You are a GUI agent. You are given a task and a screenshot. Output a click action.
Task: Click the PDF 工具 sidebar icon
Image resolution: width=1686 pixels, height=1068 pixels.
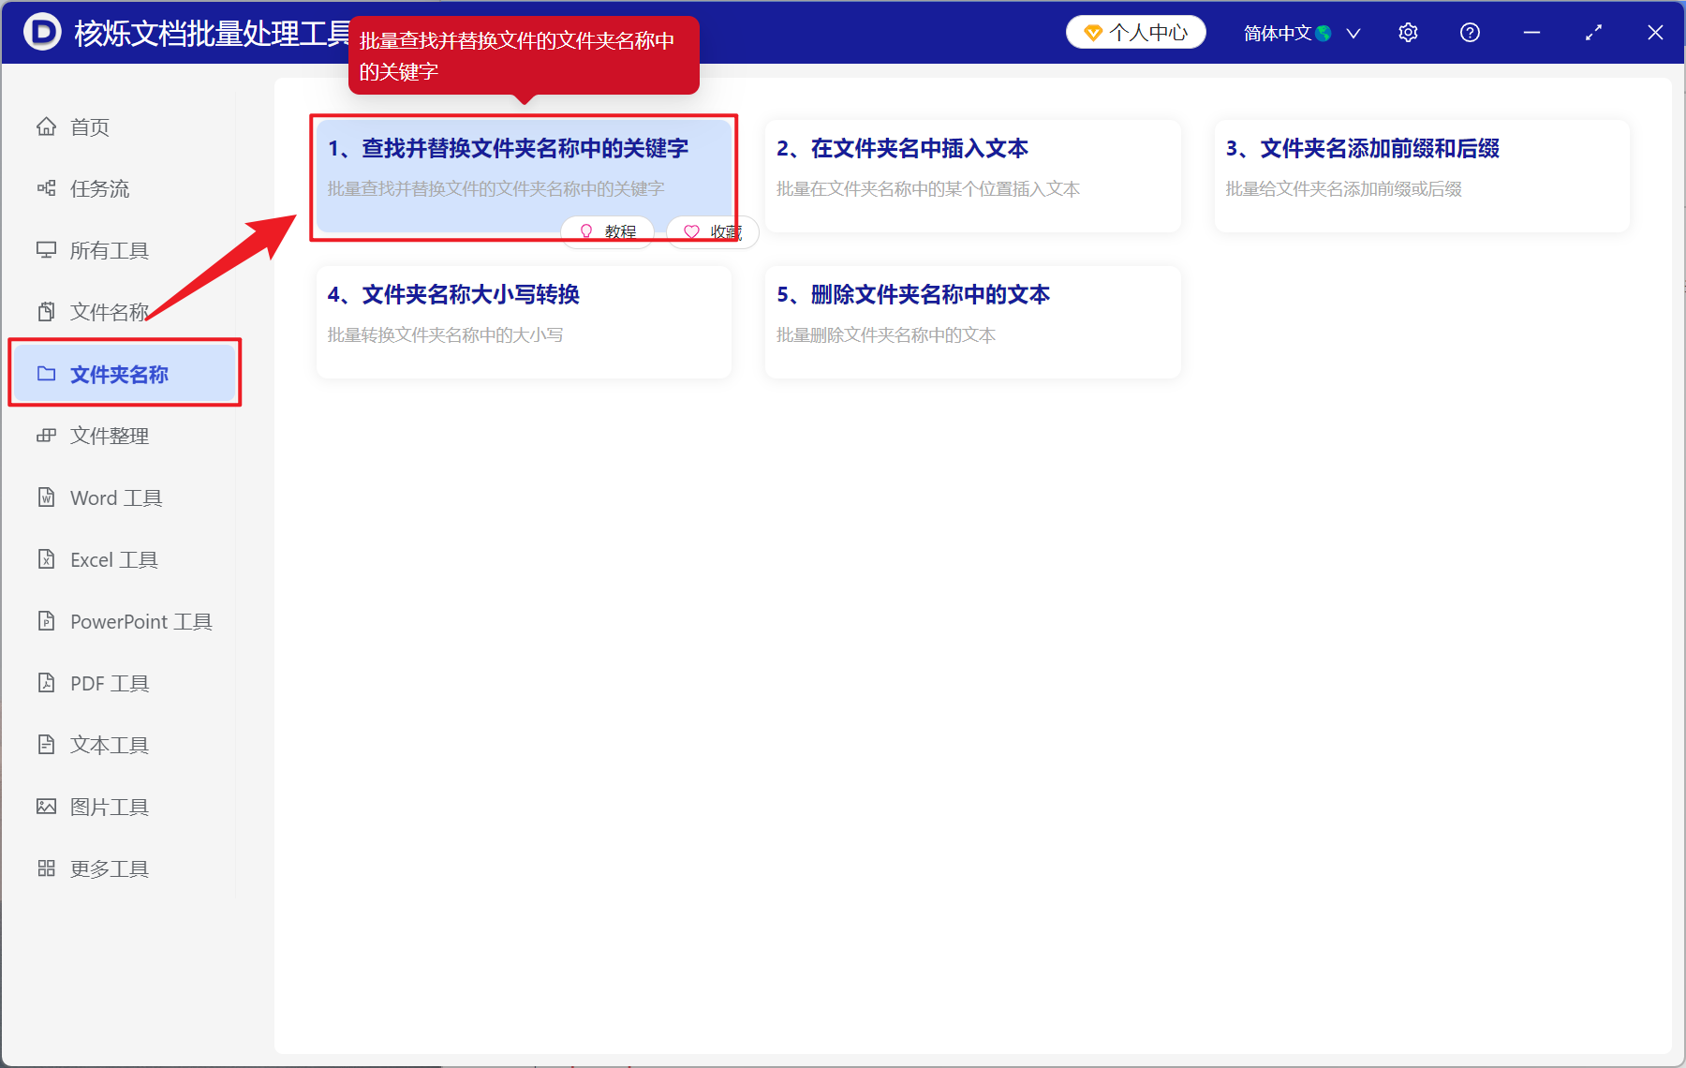(47, 682)
